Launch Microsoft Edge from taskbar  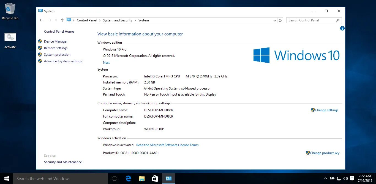[x=128, y=179]
